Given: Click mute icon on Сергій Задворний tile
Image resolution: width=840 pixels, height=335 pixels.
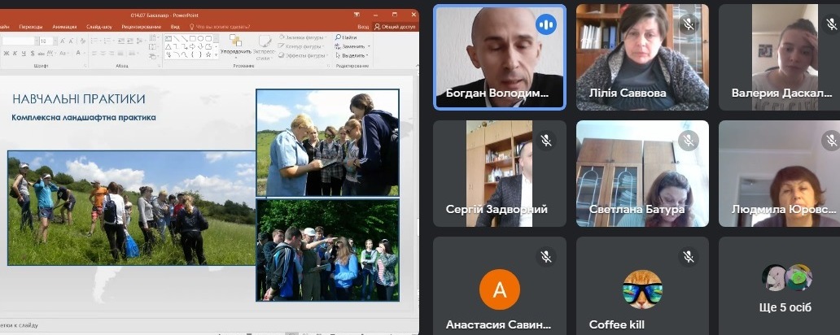Looking at the screenshot, I should pos(545,141).
